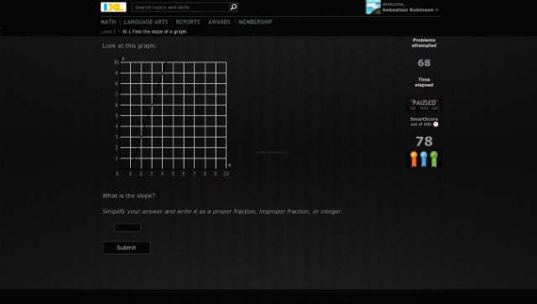
Task: Click the IXL logo
Action: [x=113, y=7]
